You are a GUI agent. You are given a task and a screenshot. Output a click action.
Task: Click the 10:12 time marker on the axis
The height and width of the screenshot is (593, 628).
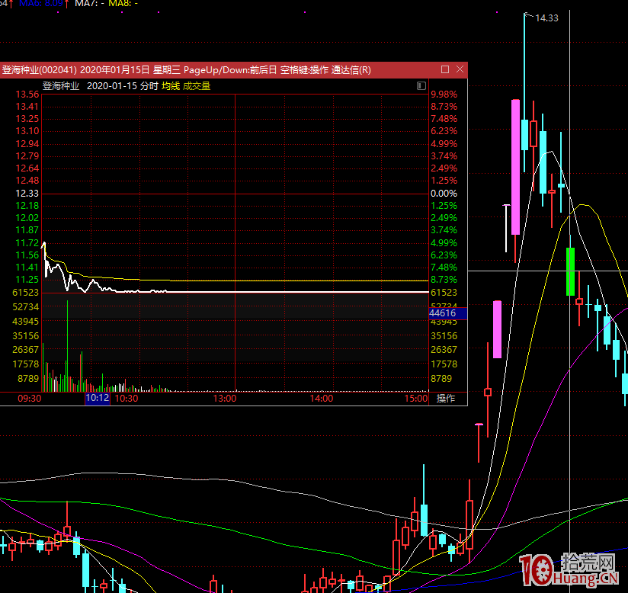pyautogui.click(x=97, y=399)
